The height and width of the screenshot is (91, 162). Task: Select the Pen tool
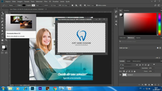click(2, 34)
